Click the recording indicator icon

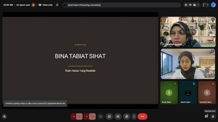[186, 5]
